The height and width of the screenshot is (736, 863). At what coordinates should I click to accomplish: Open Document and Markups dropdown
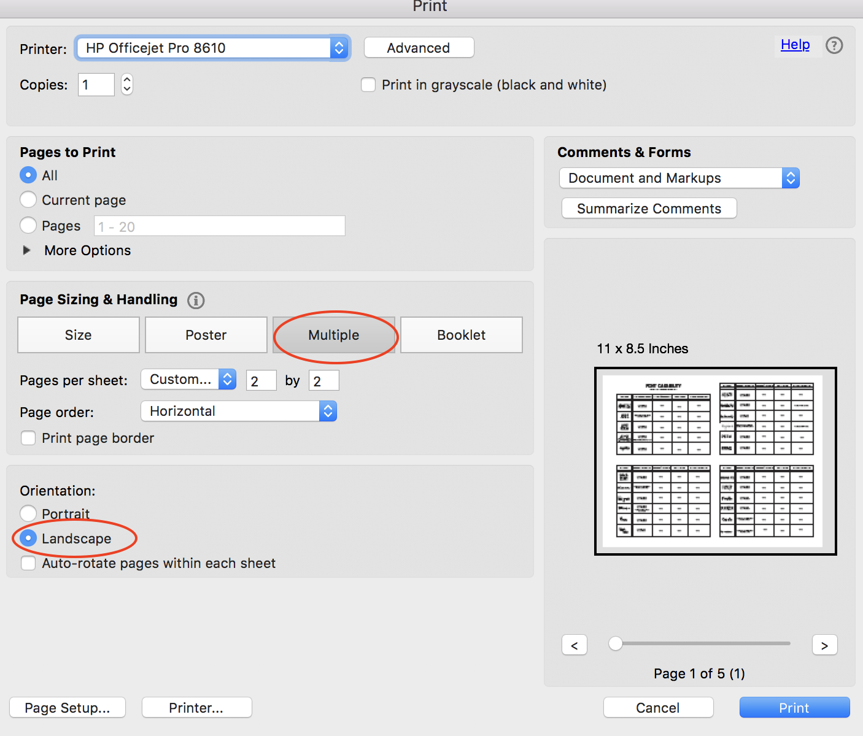point(679,178)
